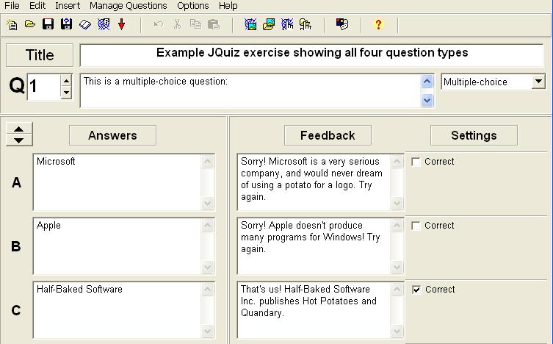Click the red question mark help icon
The height and width of the screenshot is (344, 553).
point(378,24)
